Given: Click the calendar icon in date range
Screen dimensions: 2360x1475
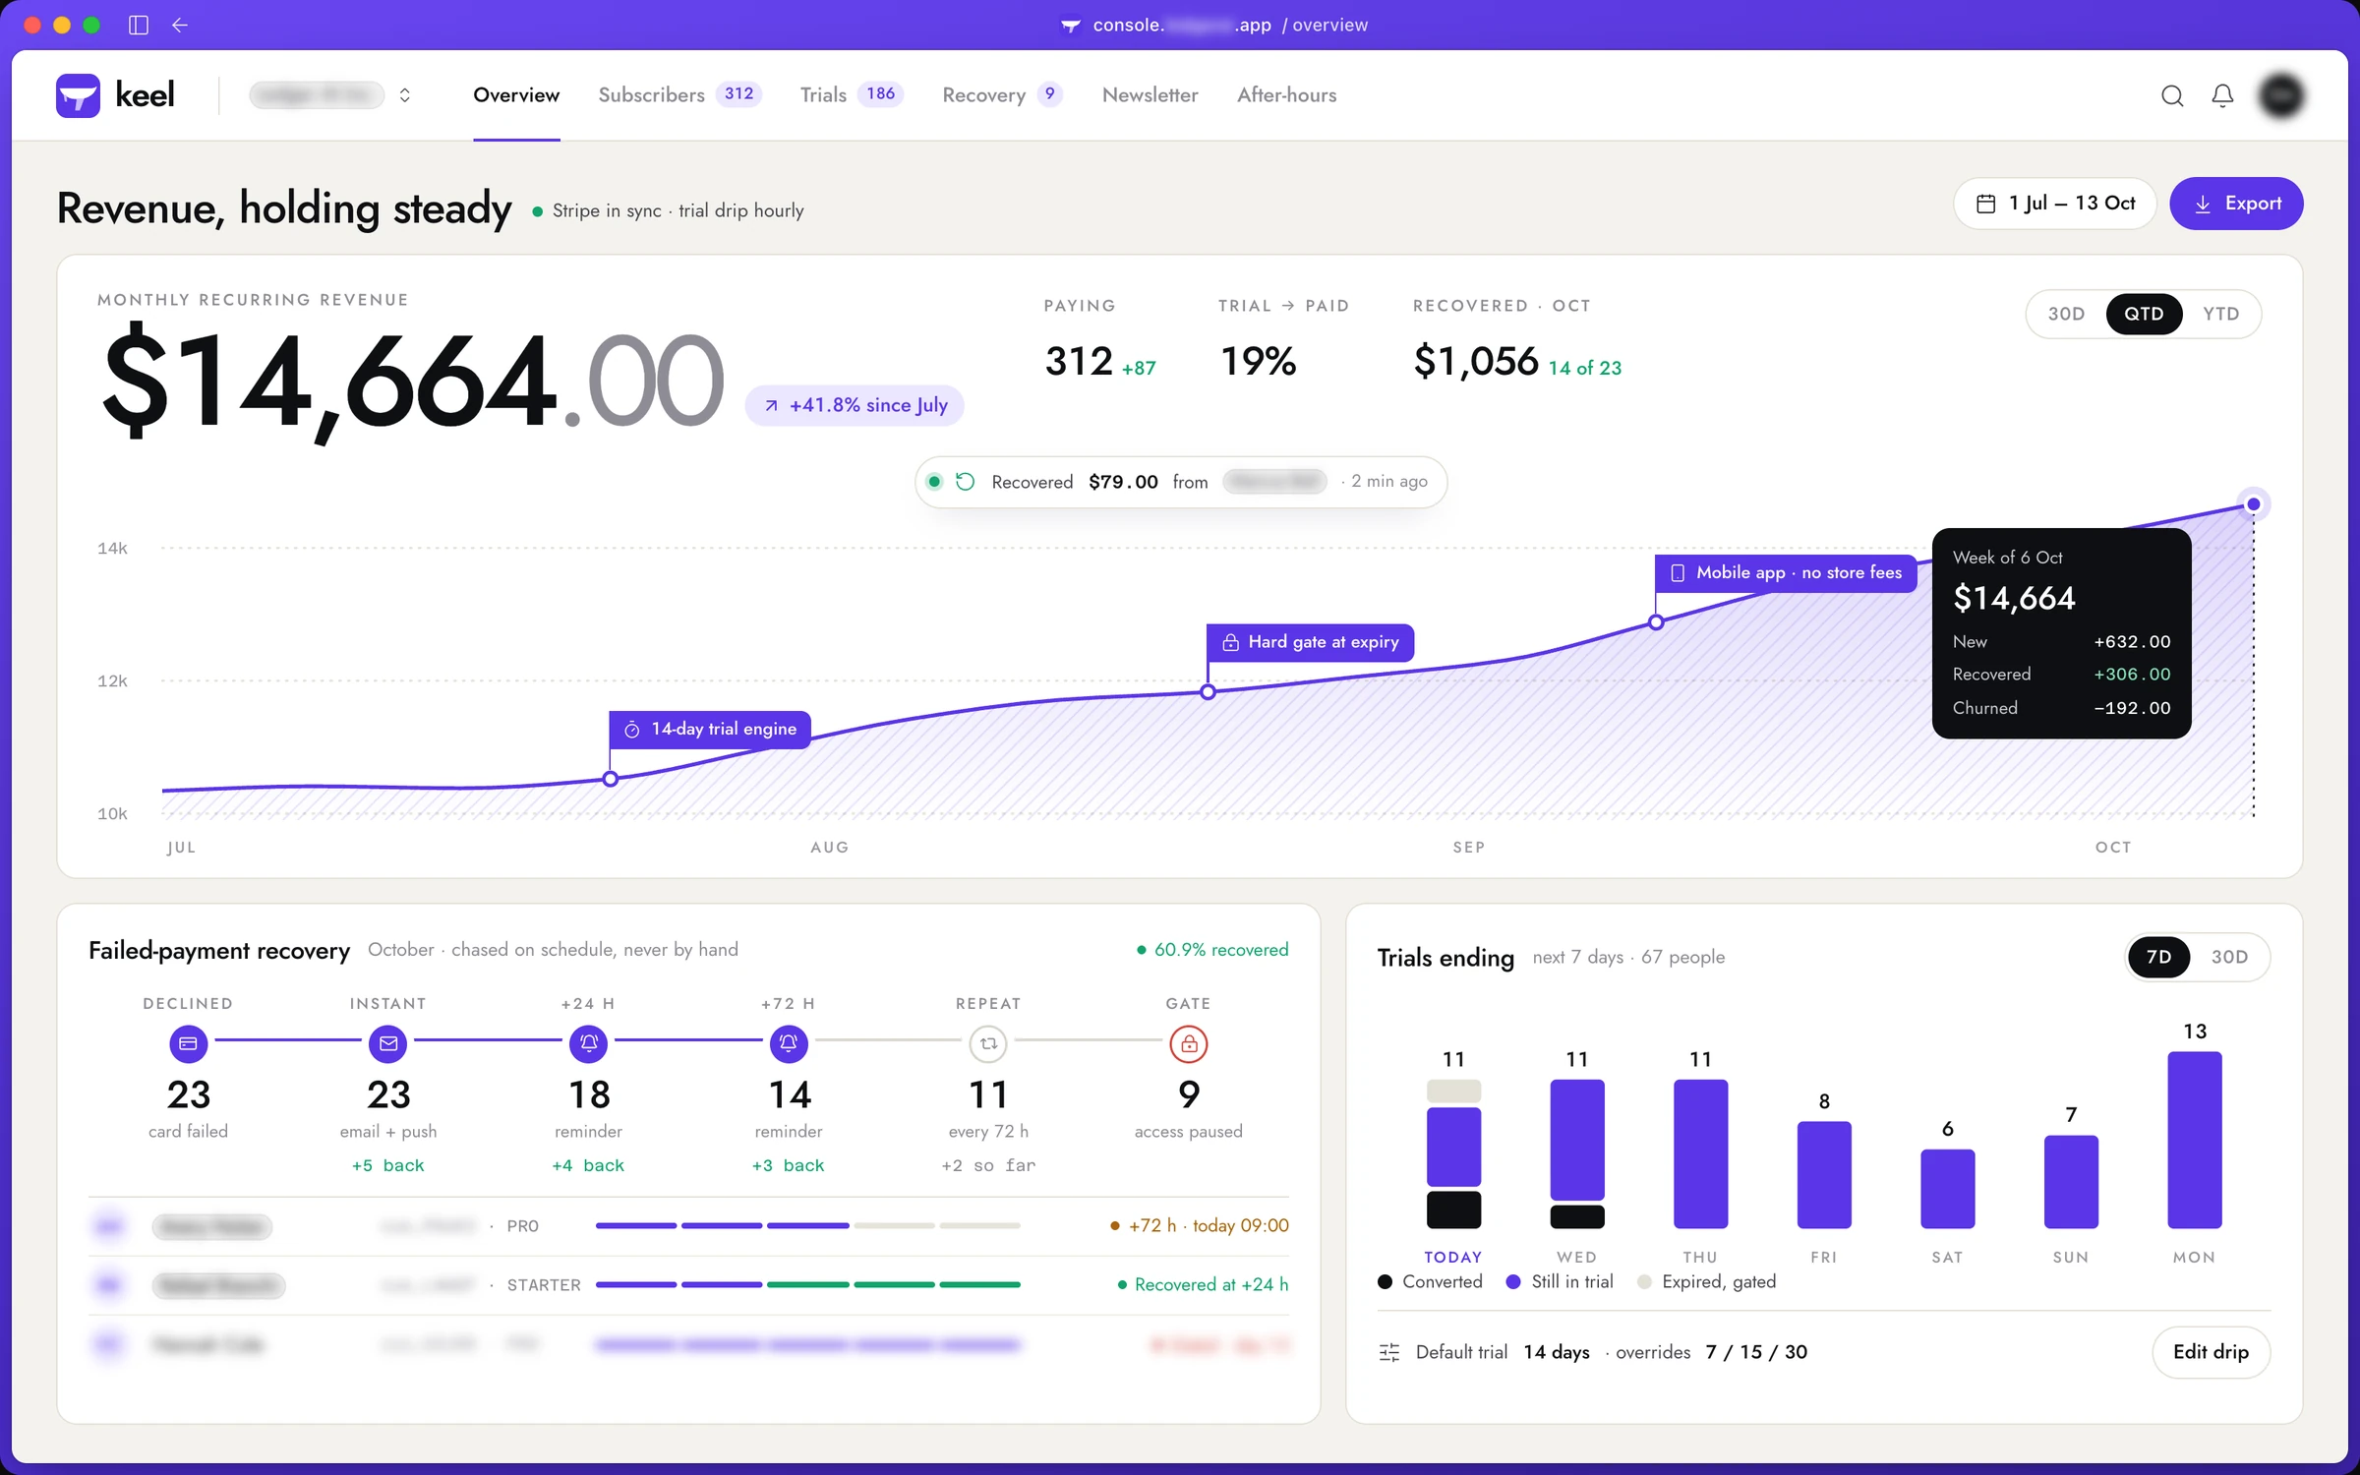Looking at the screenshot, I should [x=1986, y=204].
